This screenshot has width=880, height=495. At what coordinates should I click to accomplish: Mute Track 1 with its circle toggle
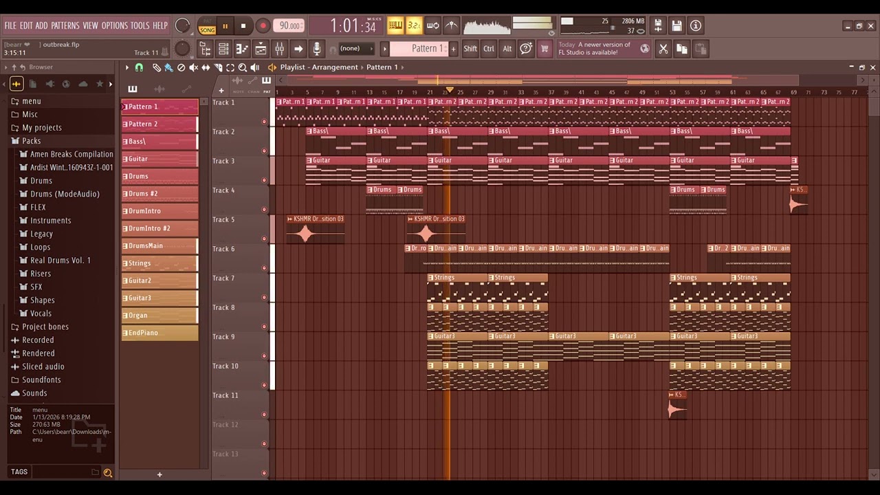tap(264, 122)
